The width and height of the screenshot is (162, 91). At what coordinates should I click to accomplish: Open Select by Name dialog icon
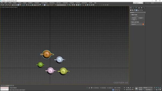point(20,5)
